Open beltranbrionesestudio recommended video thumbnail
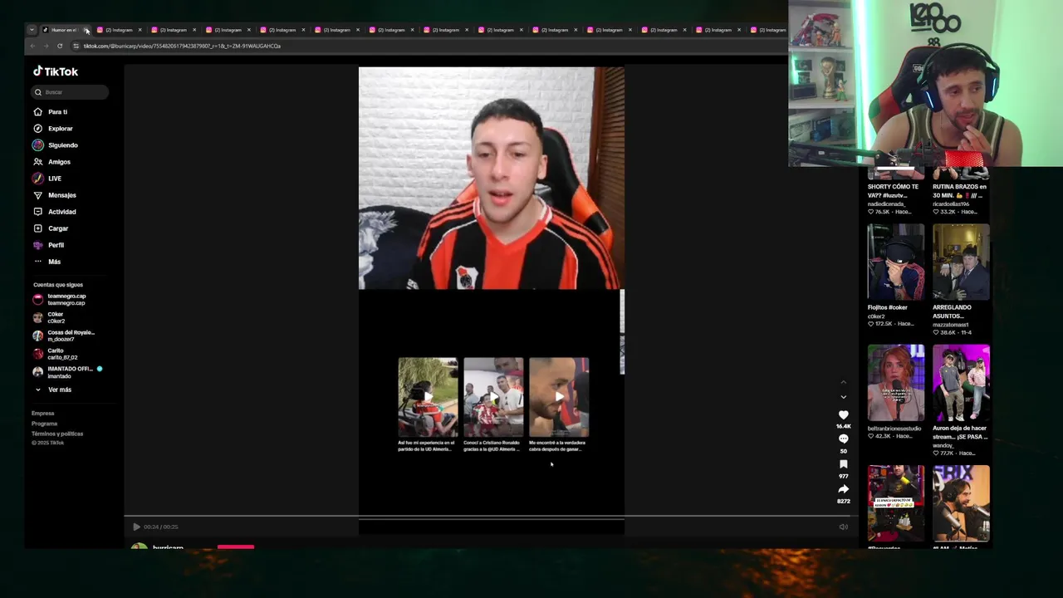This screenshot has height=598, width=1063. click(895, 383)
